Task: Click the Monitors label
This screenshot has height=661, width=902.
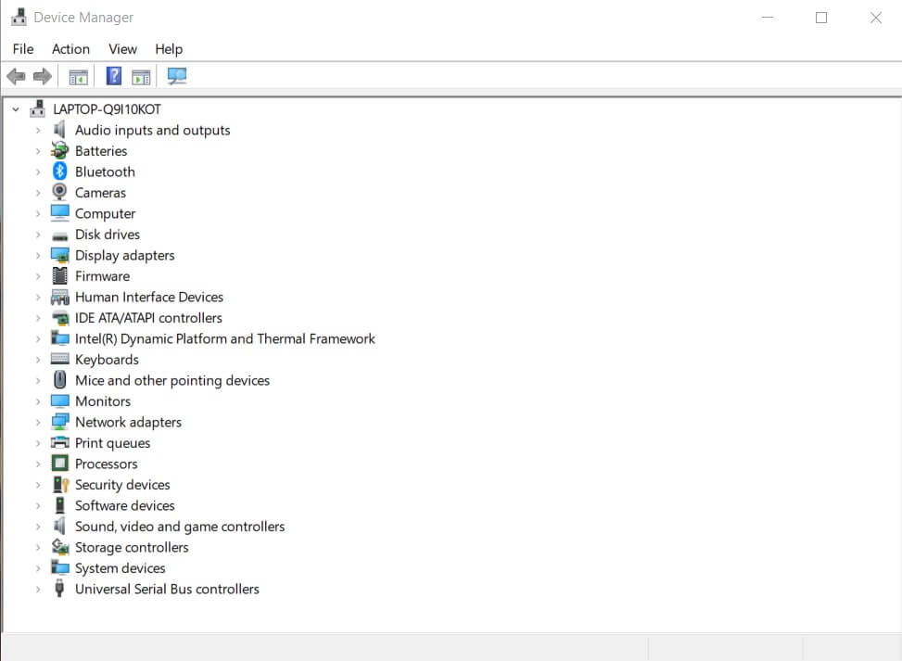Action: pos(103,401)
